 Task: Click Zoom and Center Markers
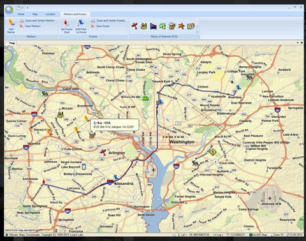tap(37, 20)
